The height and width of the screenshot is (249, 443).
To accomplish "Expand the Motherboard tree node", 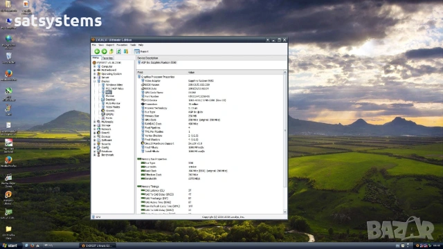I will click(95, 70).
